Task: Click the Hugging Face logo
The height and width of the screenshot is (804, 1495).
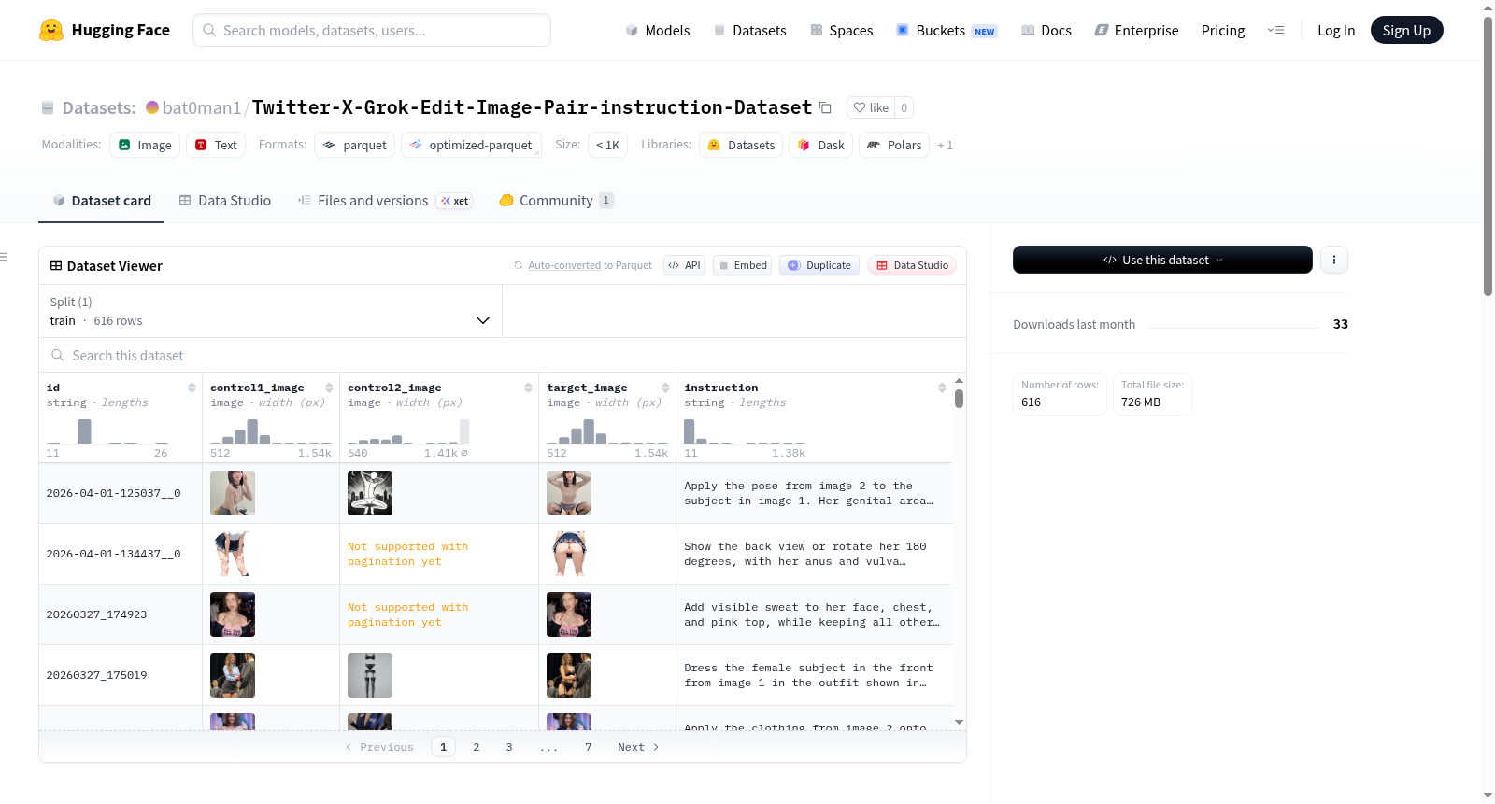Action: [x=104, y=30]
